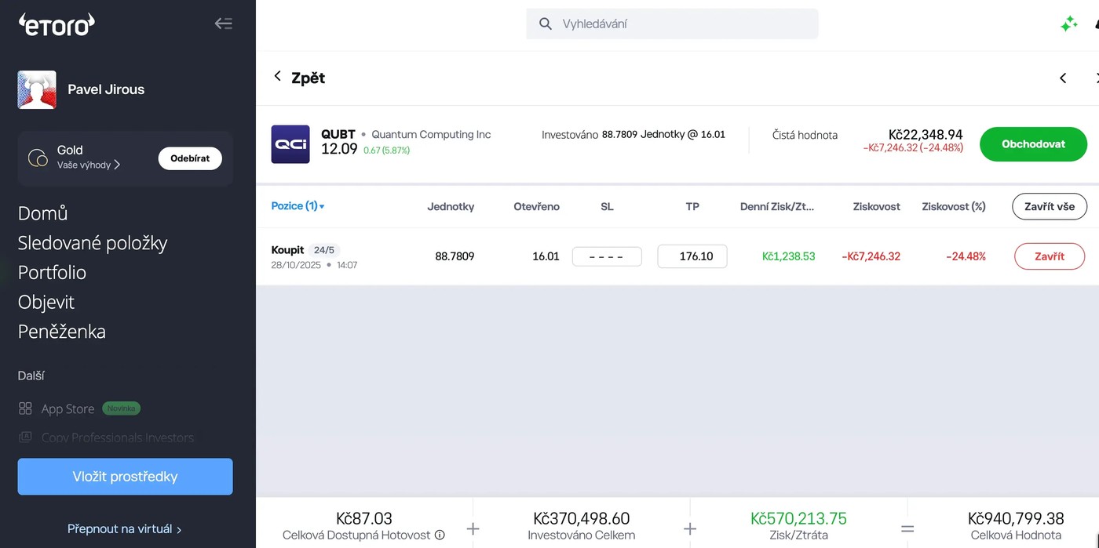The image size is (1099, 548).
Task: Click the TP column header
Action: [692, 207]
